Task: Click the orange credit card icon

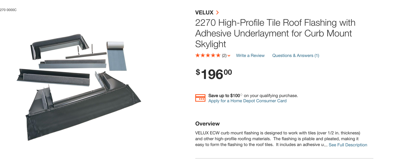Action: click(200, 98)
